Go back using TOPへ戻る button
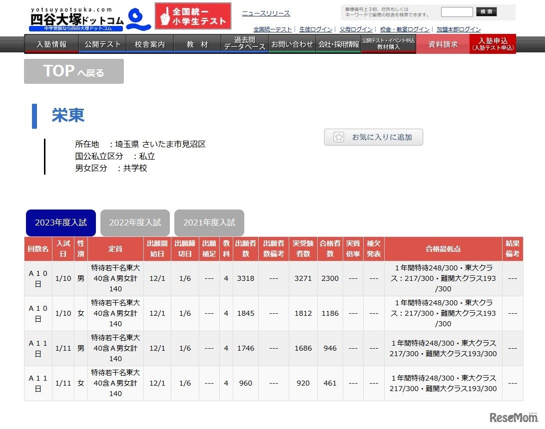This screenshot has height=429, width=545. pyautogui.click(x=74, y=71)
